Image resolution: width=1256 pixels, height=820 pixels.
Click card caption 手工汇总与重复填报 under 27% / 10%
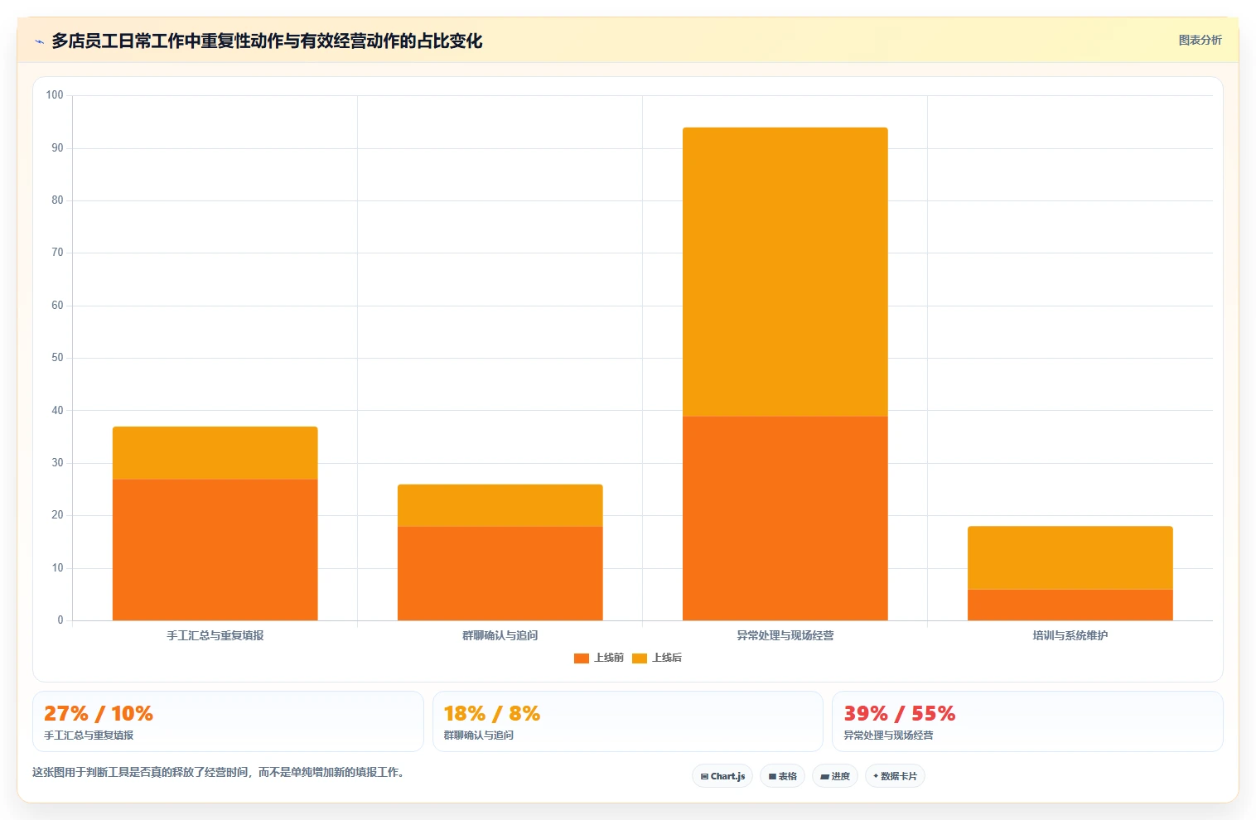89,736
